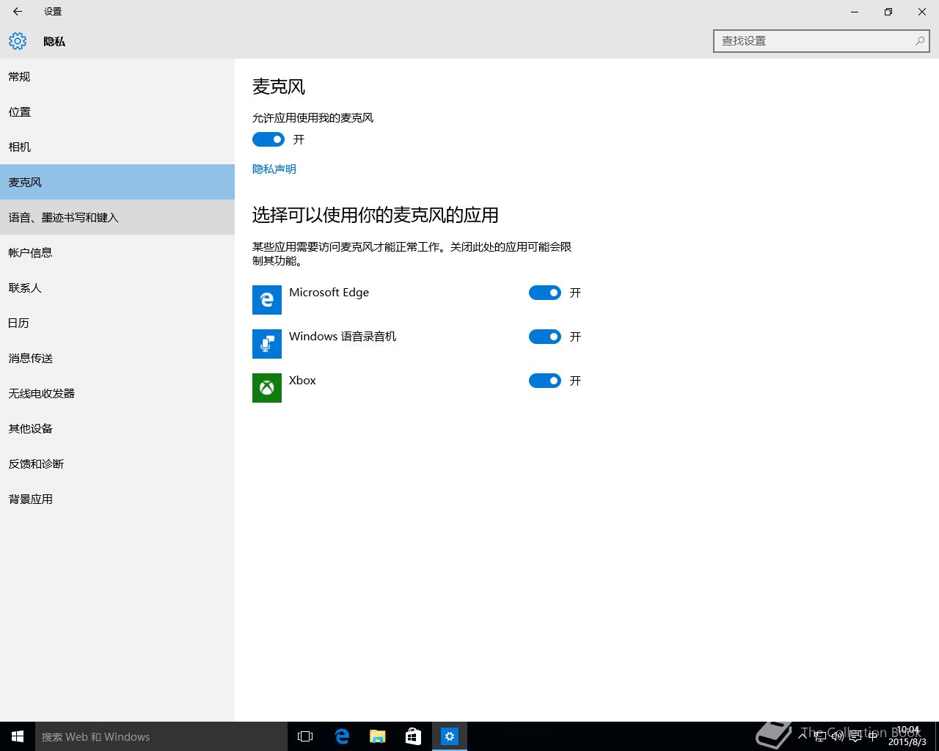Click the Windows Voice Recorder app icon
The height and width of the screenshot is (751, 939).
[x=267, y=344]
